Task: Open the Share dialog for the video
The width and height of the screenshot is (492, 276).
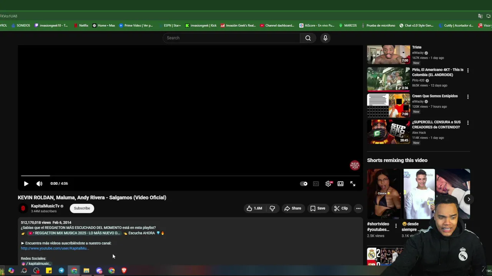Action: point(293,208)
